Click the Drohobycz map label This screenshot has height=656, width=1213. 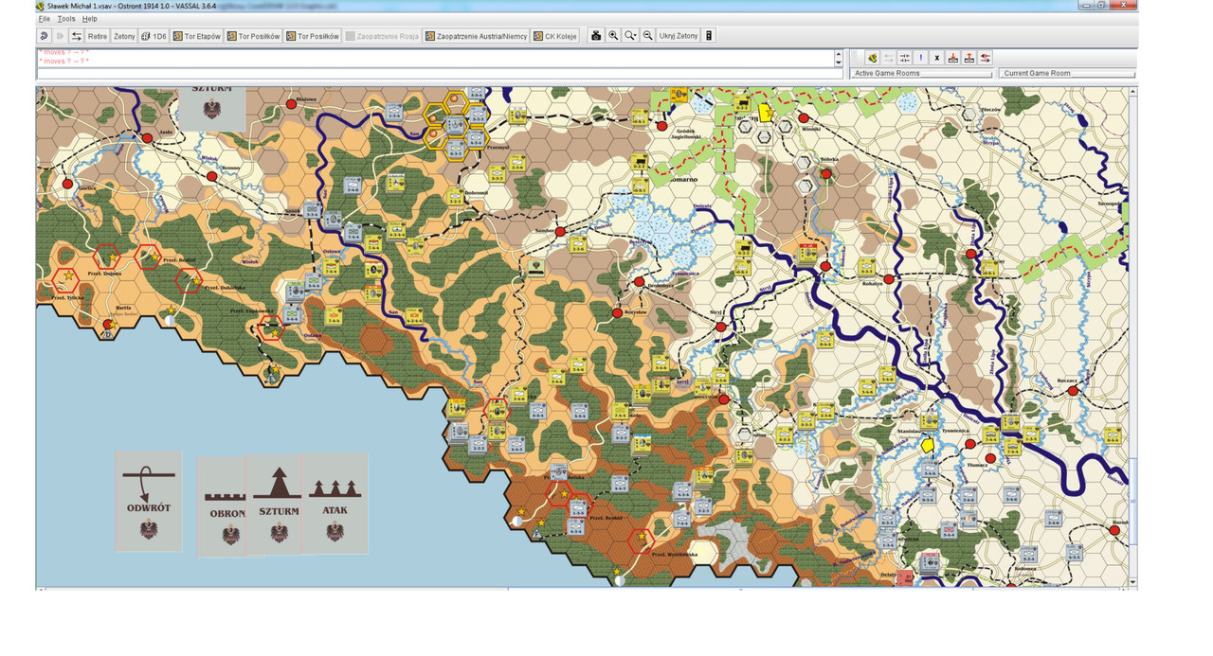tap(661, 286)
